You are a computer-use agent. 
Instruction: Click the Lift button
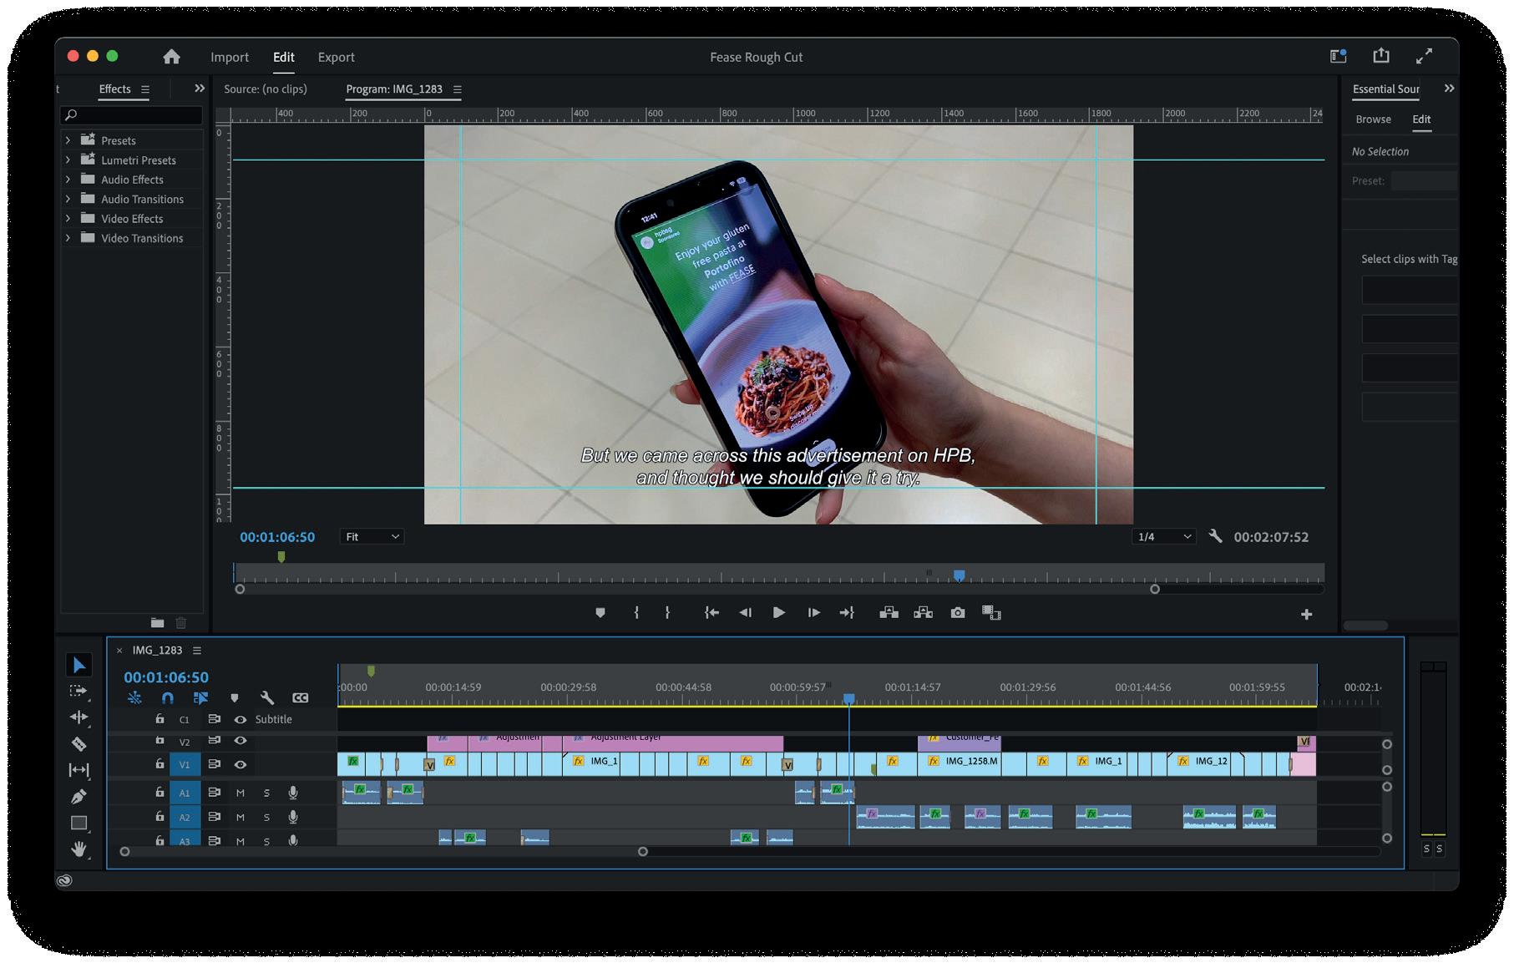click(889, 613)
